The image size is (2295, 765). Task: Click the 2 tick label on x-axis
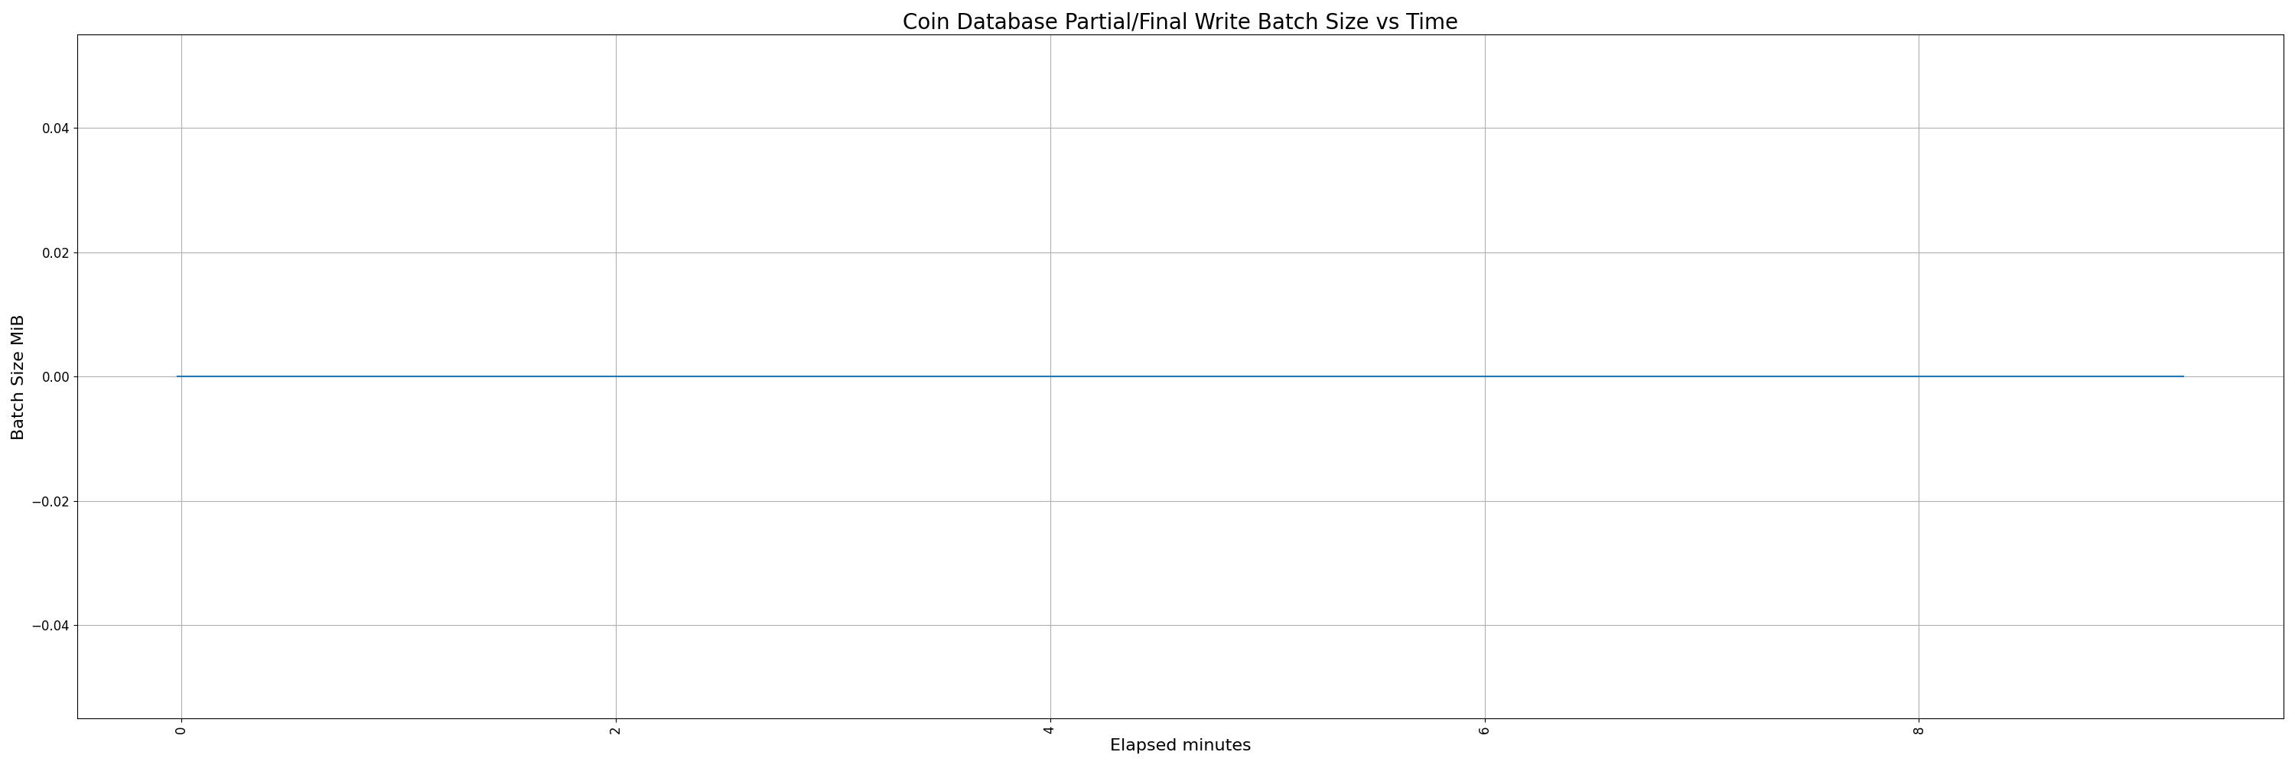pos(616,731)
